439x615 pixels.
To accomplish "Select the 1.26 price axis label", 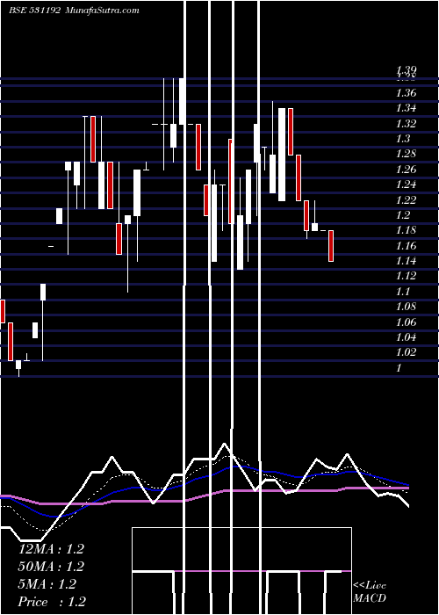I will pos(406,170).
